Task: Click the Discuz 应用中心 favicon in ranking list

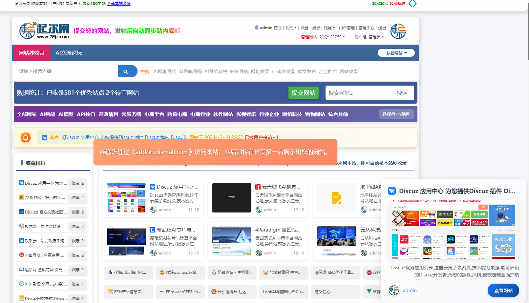Action: click(22, 183)
